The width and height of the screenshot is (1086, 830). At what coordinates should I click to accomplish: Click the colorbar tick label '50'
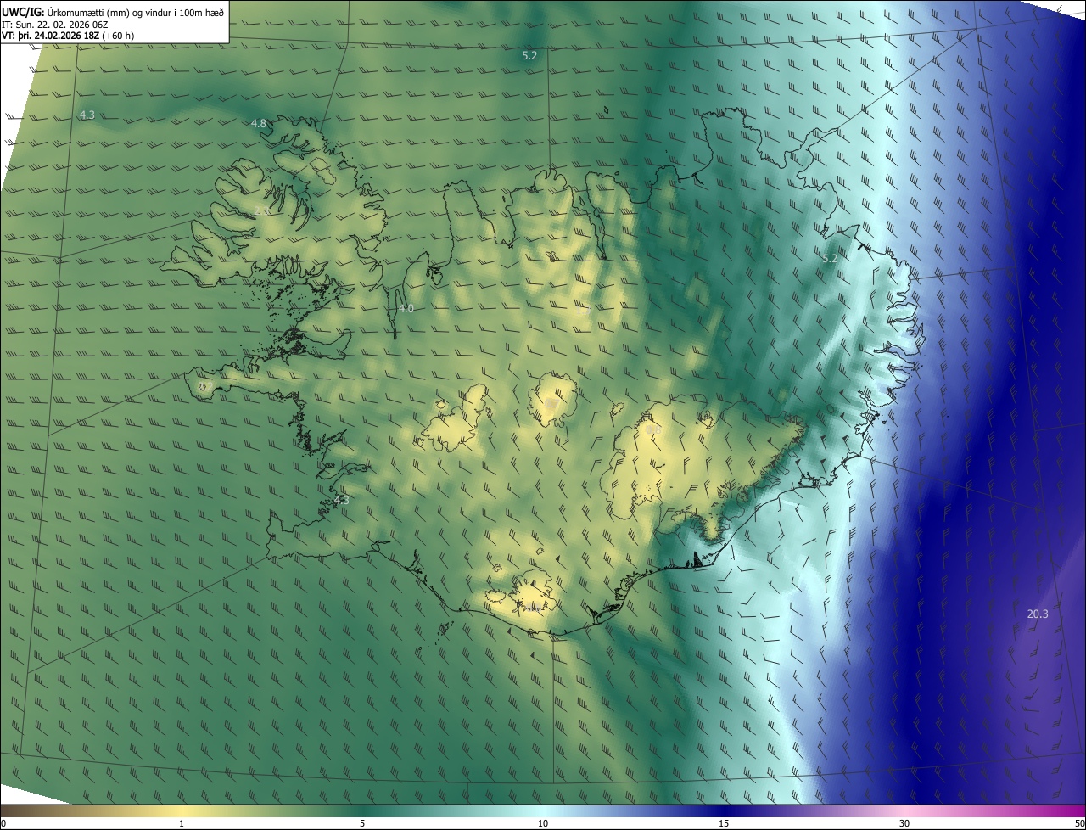tap(1079, 823)
